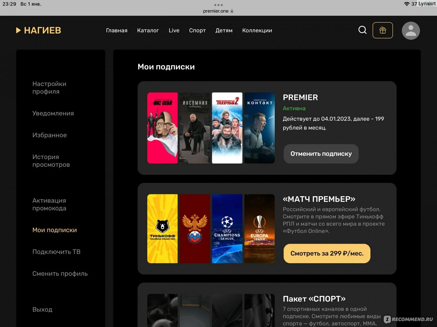The height and width of the screenshot is (327, 437).
Task: Select the UEFA Europa League poster
Action: pyautogui.click(x=259, y=229)
